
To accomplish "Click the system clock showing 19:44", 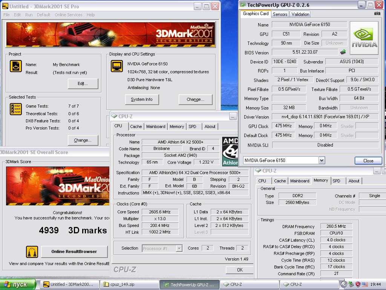I will (375, 284).
